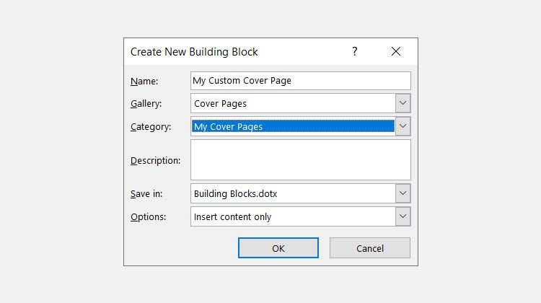Open the Options dropdown arrow
The height and width of the screenshot is (303, 541).
(403, 216)
